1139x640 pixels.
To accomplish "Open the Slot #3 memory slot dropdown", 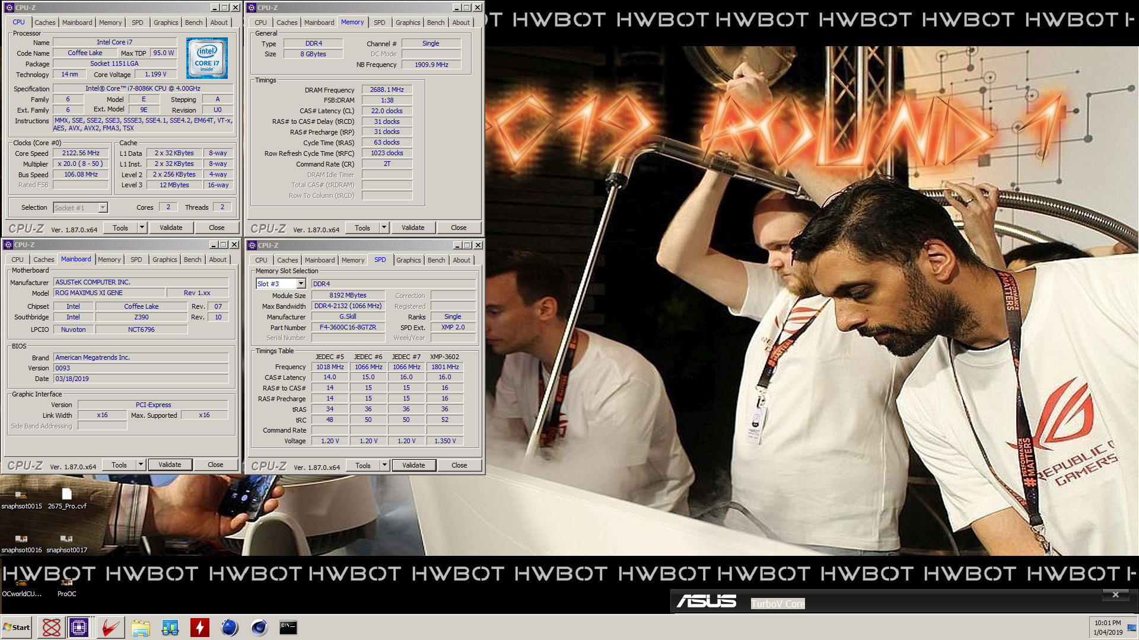I will click(301, 284).
